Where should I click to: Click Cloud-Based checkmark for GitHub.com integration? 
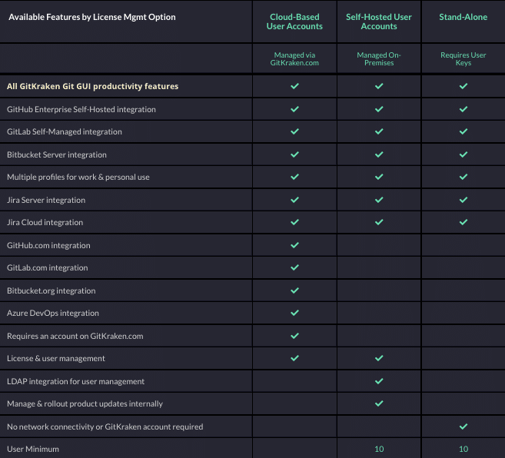pos(294,245)
